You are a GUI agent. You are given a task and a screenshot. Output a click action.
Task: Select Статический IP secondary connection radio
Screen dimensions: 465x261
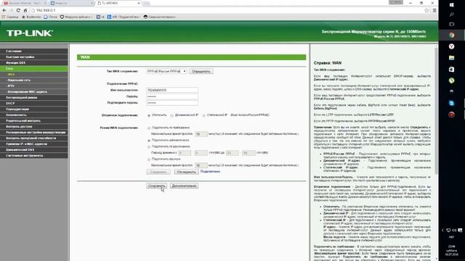point(204,115)
